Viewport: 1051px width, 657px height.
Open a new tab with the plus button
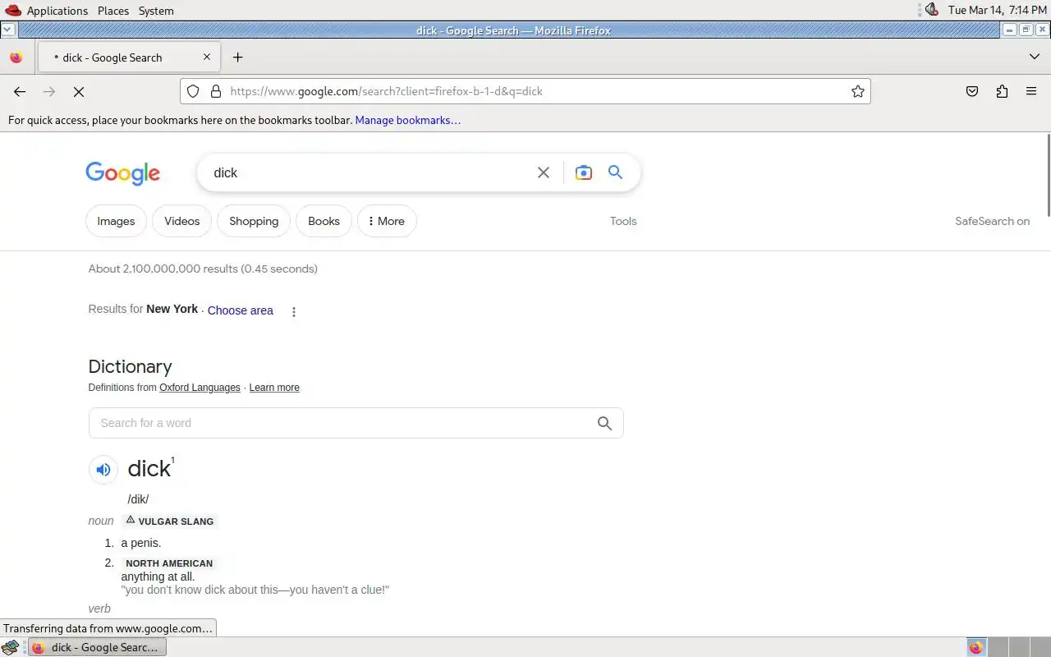[x=237, y=57]
